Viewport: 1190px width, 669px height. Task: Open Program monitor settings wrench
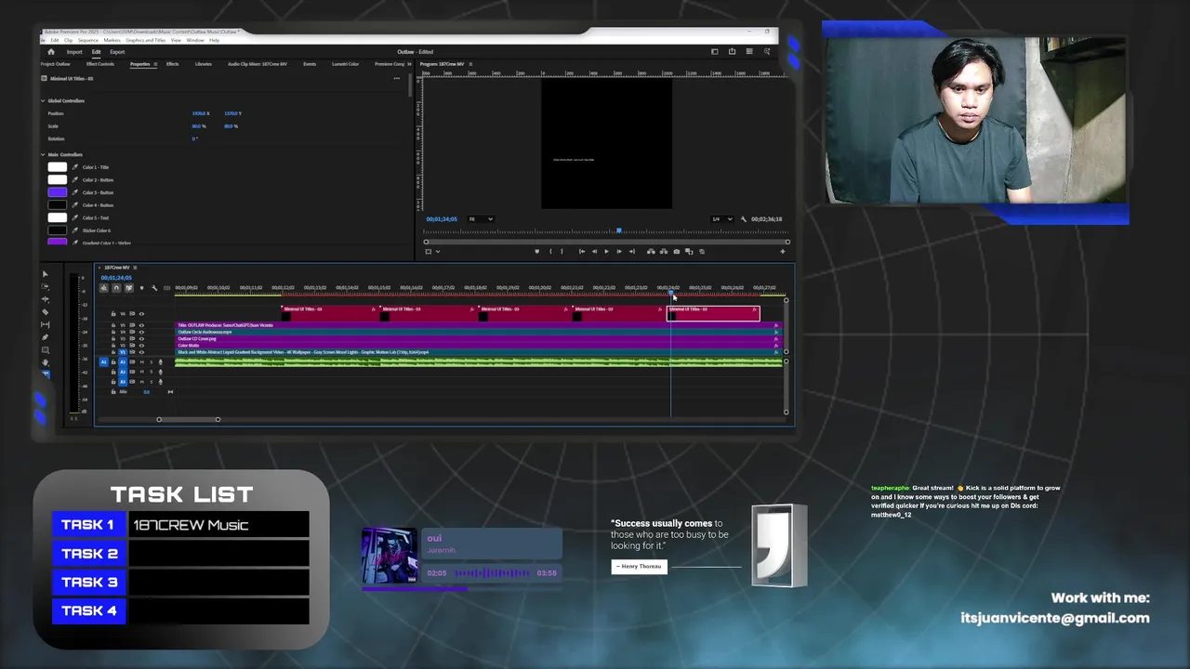click(x=744, y=219)
